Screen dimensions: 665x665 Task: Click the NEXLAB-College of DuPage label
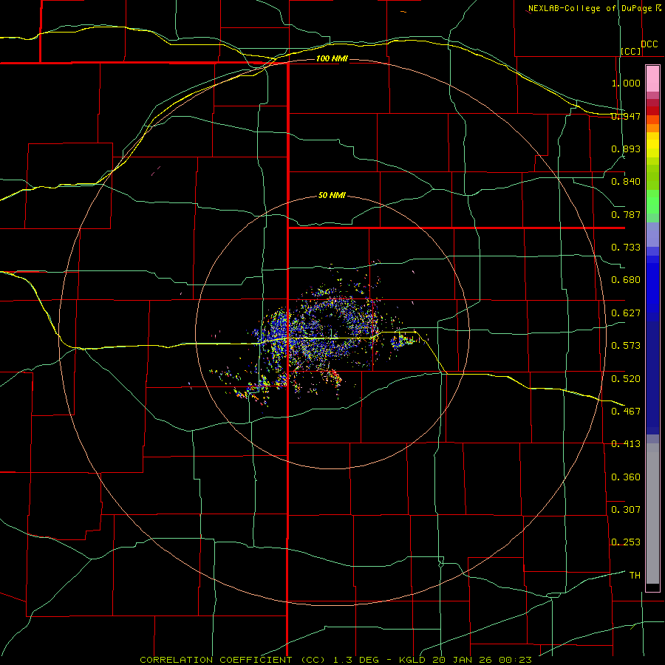[x=590, y=8]
